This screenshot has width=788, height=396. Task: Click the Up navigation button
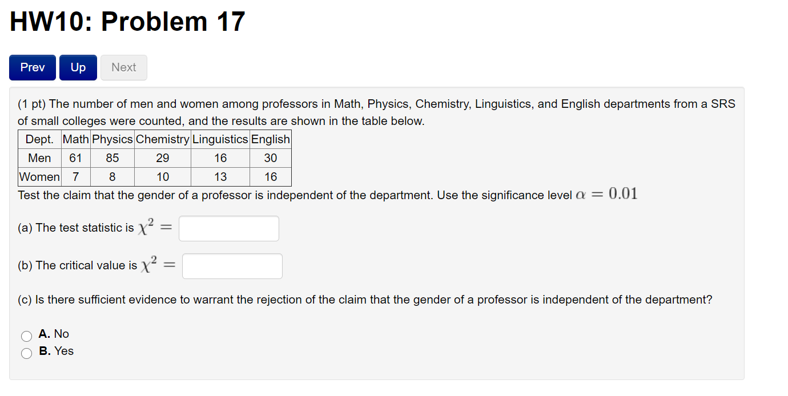click(x=78, y=67)
